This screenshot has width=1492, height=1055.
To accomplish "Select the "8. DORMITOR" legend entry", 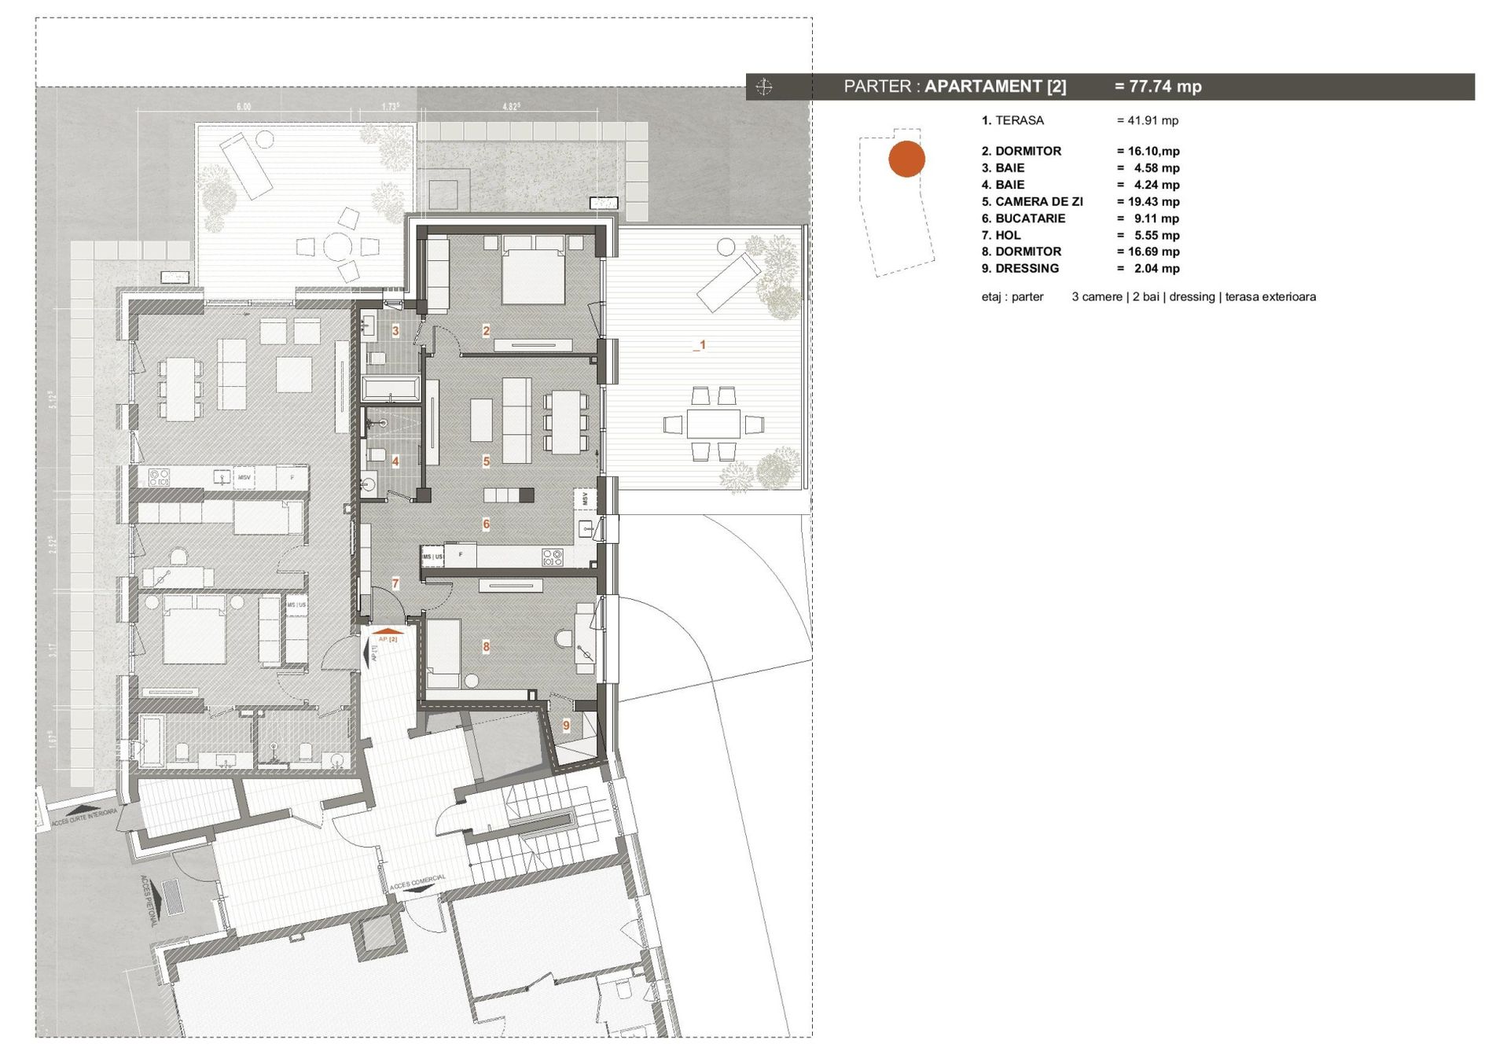I will 1021,252.
